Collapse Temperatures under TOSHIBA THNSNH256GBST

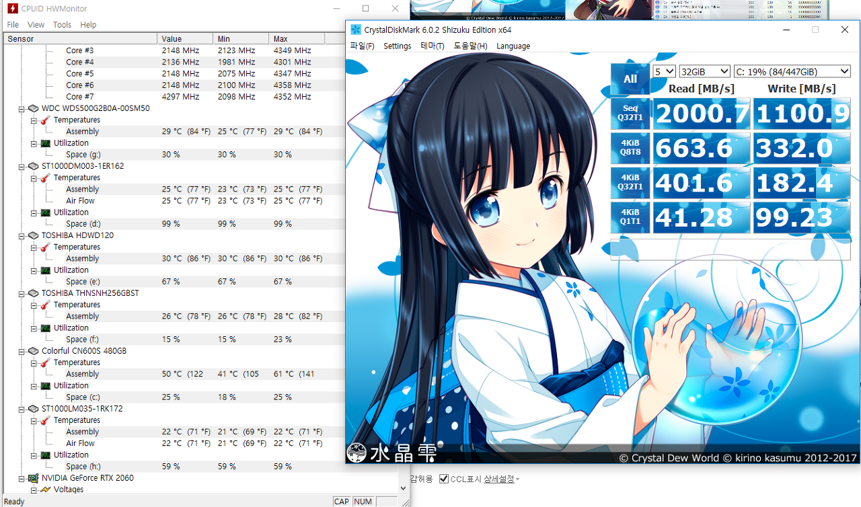click(34, 305)
